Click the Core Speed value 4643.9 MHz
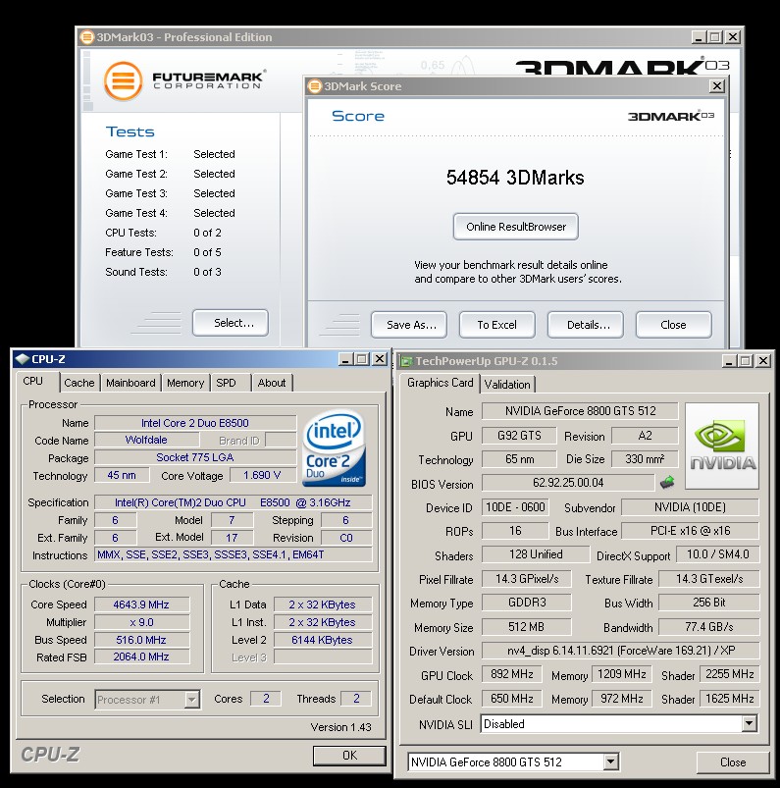Screen dimensions: 780x788 click(141, 604)
